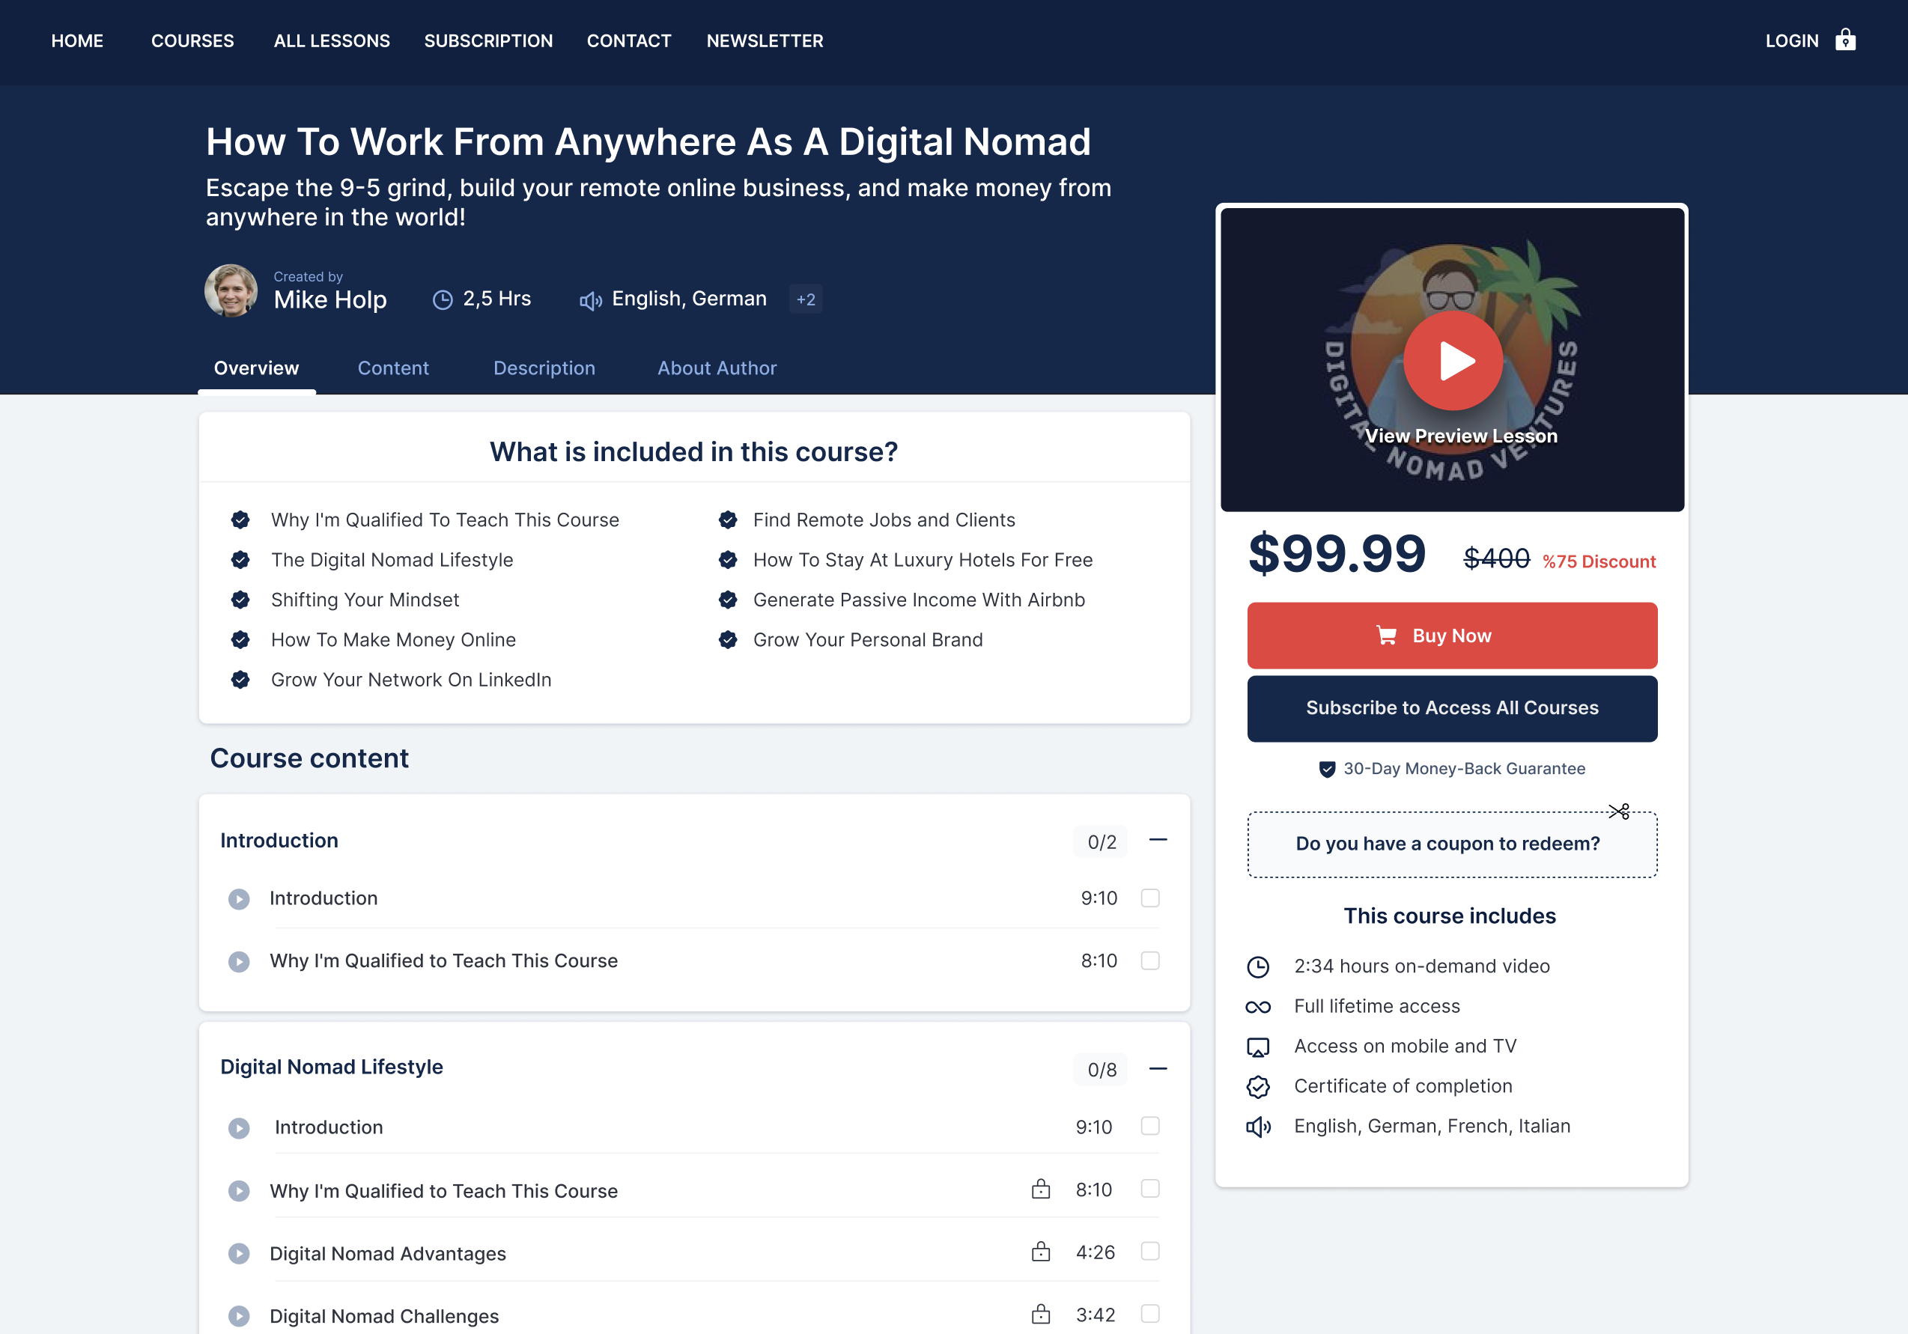Click the speaker icon next to English, German
Screen dimensions: 1908x1334
tap(590, 301)
